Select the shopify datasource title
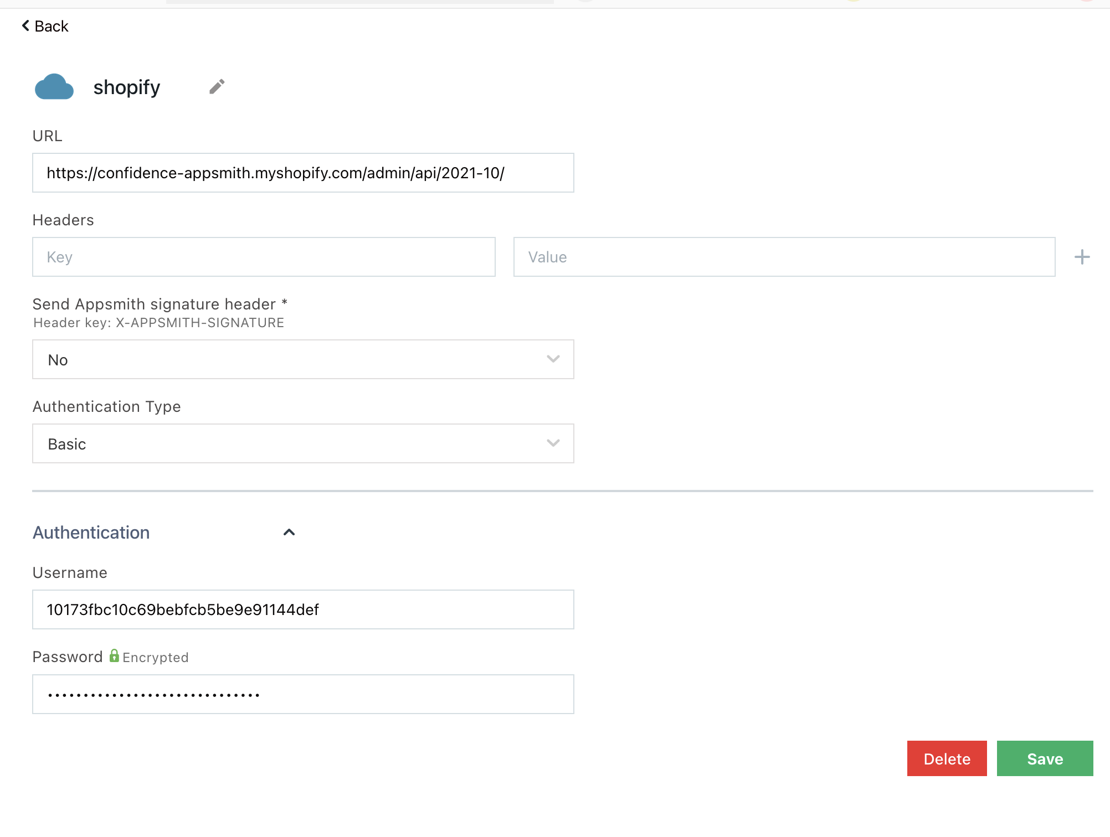 tap(126, 87)
